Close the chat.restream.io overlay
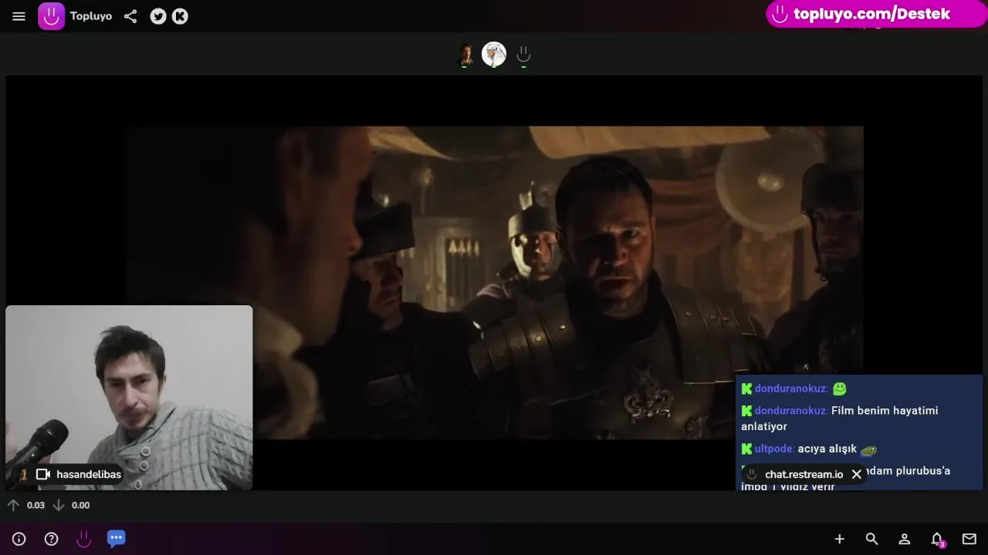This screenshot has width=988, height=555. (856, 475)
